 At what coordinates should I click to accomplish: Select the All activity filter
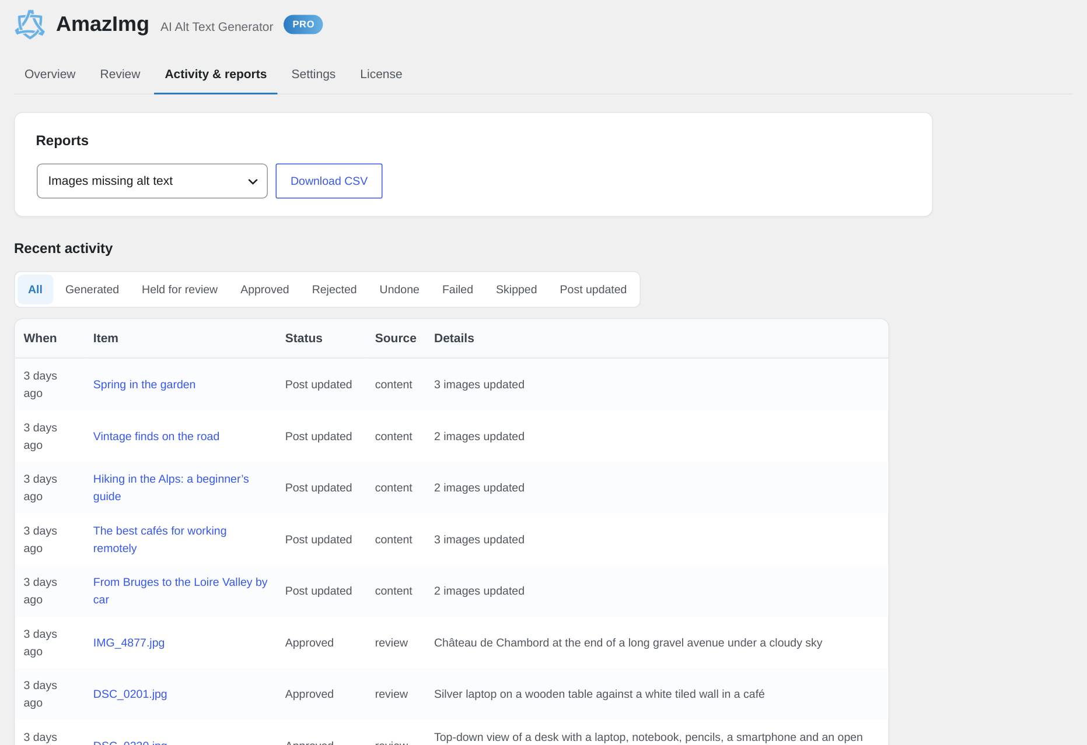point(36,289)
